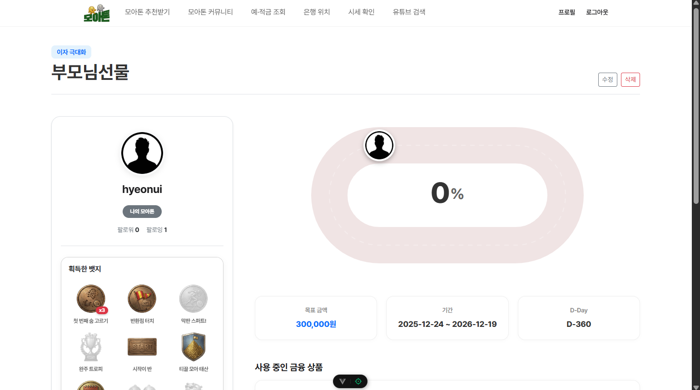Screen dimensions: 700x390
Task: Open 예·적금 조회 menu item
Action: 268,12
